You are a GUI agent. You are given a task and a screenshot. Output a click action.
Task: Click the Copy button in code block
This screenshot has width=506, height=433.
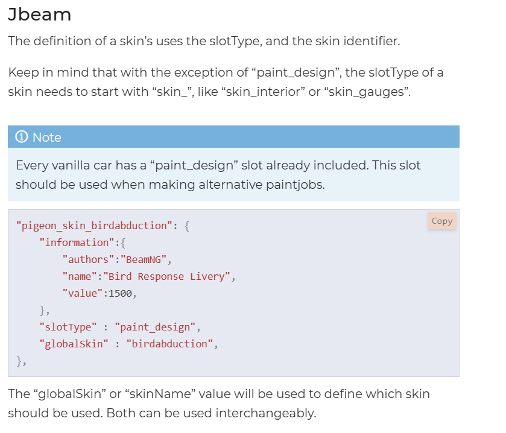441,221
